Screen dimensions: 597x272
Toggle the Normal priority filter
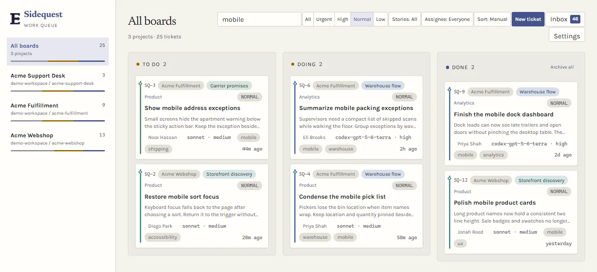click(x=362, y=19)
